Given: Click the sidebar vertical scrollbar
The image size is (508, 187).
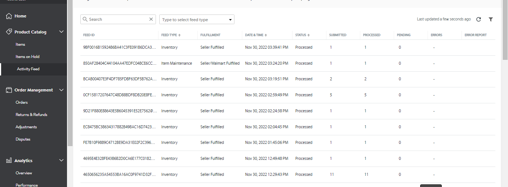Looking at the screenshot, I should pyautogui.click(x=70, y=72).
